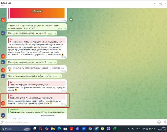Click text 'При оформленні першого кредиту добору'
The height and width of the screenshot is (132, 167).
pyautogui.click(x=34, y=102)
